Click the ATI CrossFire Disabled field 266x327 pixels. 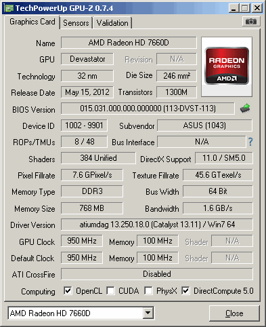(157, 274)
